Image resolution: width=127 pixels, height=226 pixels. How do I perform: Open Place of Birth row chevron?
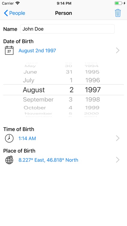click(118, 160)
